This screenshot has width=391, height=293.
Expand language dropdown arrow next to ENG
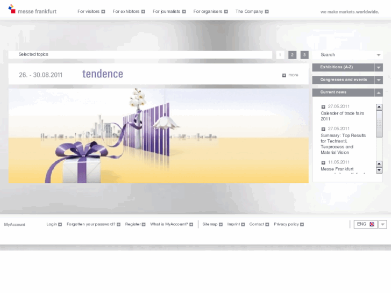pyautogui.click(x=383, y=224)
